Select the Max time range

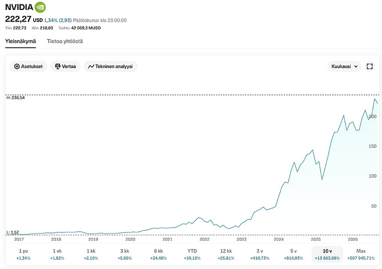click(x=361, y=254)
